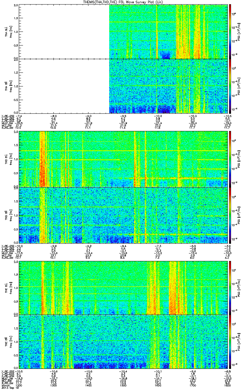243x390 pixels.
Task: Click the 'THD B⊥ freq [Hz]' axis label
Action: pyautogui.click(x=8, y=159)
